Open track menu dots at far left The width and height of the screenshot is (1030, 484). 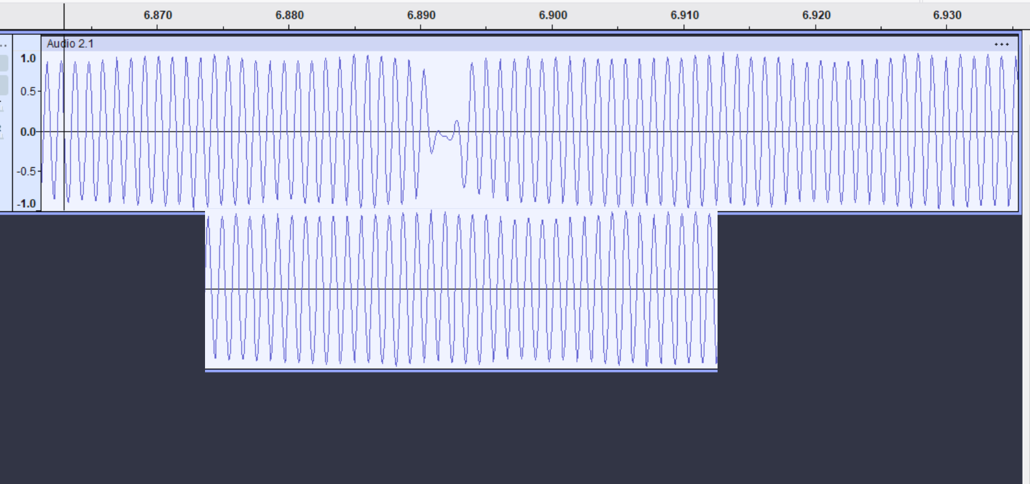point(4,45)
